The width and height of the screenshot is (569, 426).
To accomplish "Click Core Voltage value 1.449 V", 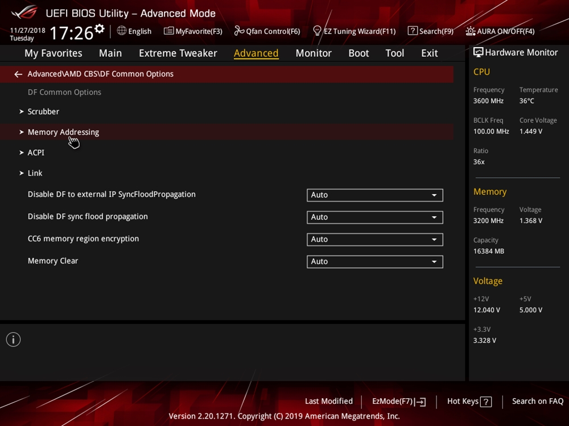I will click(x=530, y=132).
